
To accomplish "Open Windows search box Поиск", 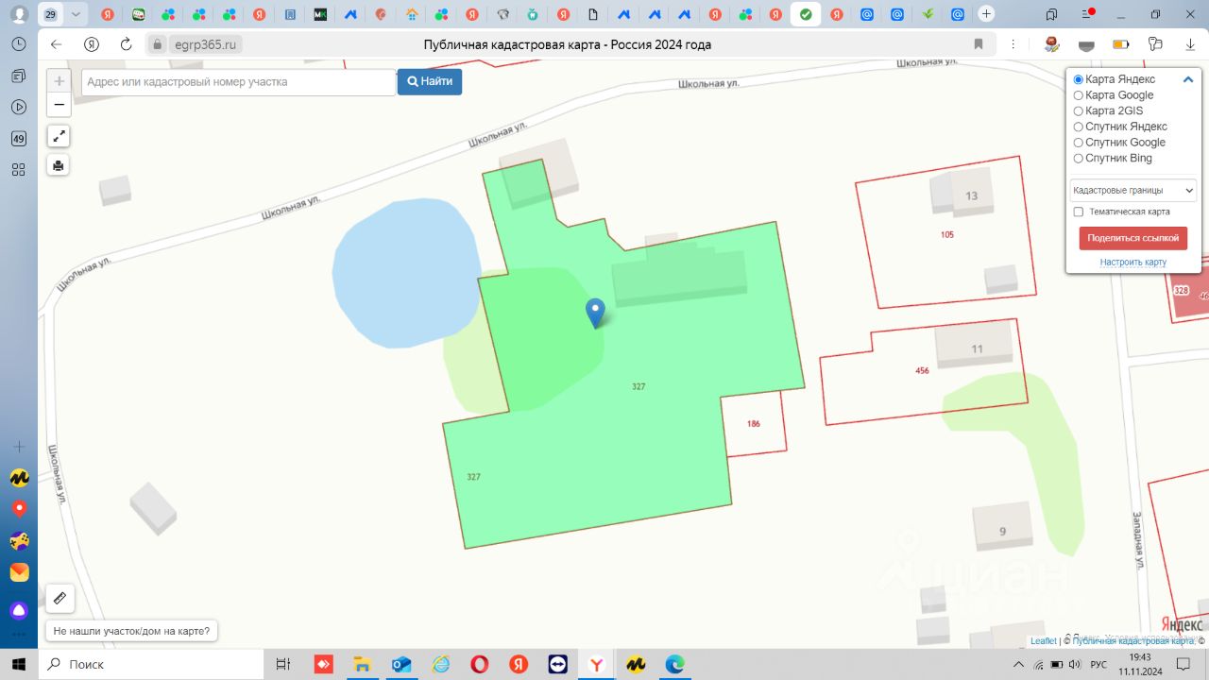I will click(151, 664).
